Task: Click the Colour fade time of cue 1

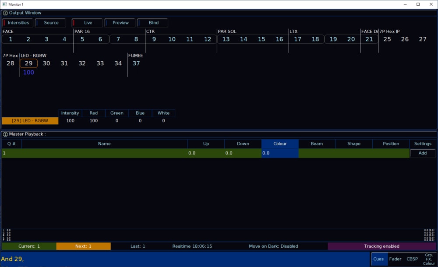Action: coord(280,153)
